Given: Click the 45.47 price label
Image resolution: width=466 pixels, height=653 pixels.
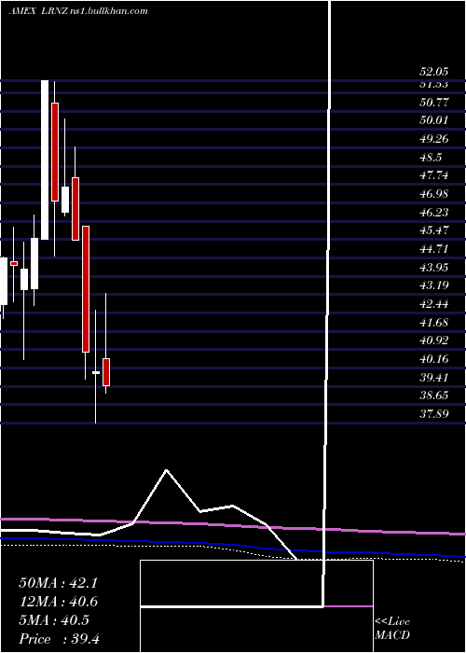Looking at the screenshot, I should [434, 230].
